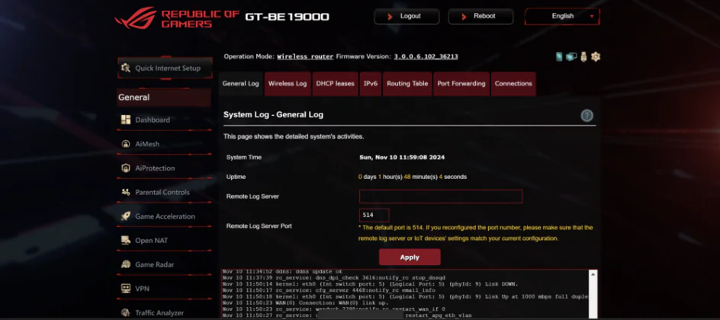Click the Parental Controls icon
This screenshot has width=720, height=320.
click(125, 192)
